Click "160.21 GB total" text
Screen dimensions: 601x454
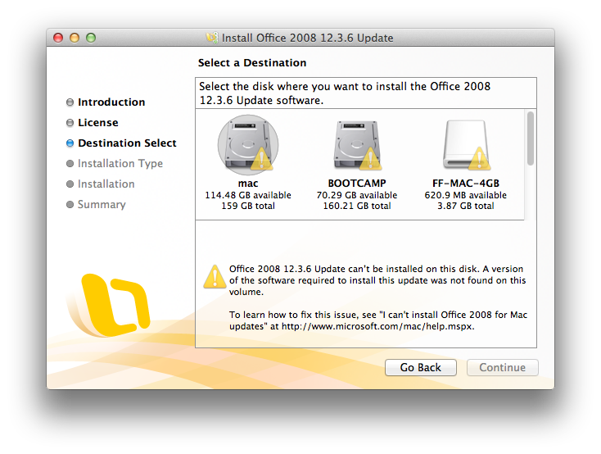357,206
